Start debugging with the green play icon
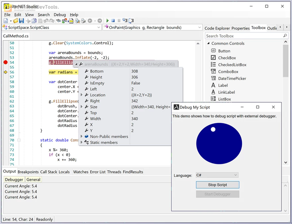This screenshot has width=292, height=224. coord(107,21)
